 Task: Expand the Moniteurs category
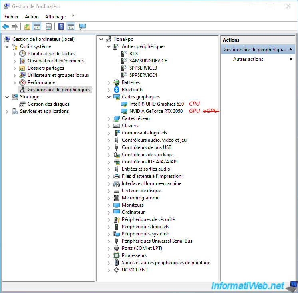[x=109, y=205]
